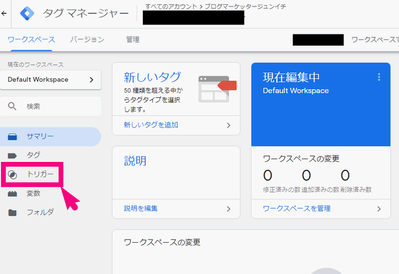Click the 説明 card heading

(x=135, y=161)
